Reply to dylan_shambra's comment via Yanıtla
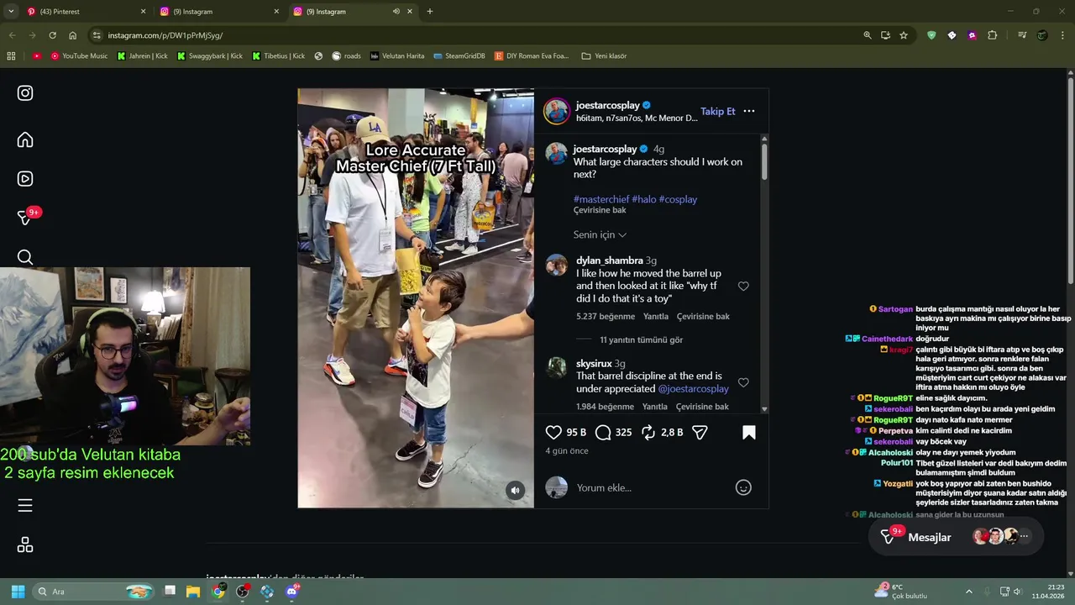Viewport: 1075px width, 605px height. click(x=655, y=317)
